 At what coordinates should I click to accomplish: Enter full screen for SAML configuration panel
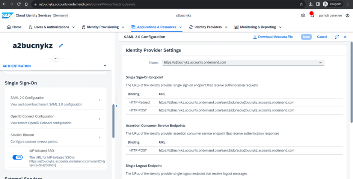pyautogui.click(x=336, y=37)
